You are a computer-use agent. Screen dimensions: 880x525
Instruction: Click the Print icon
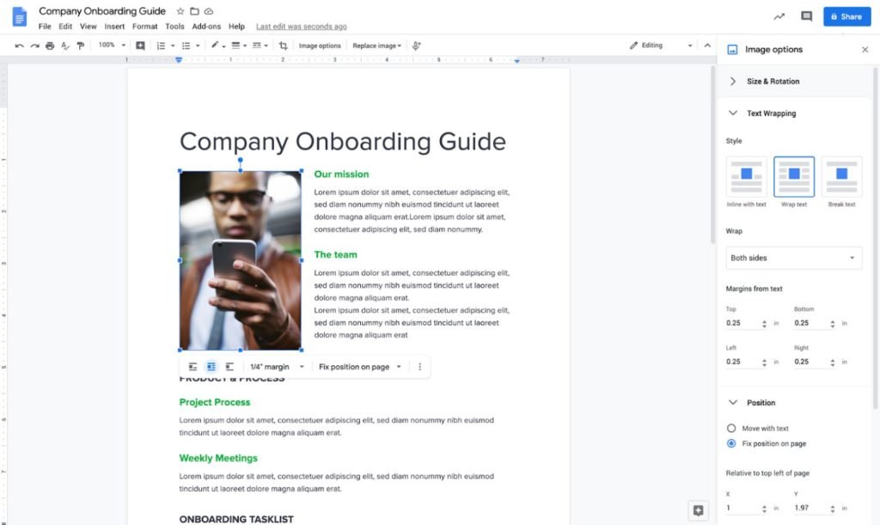click(50, 46)
